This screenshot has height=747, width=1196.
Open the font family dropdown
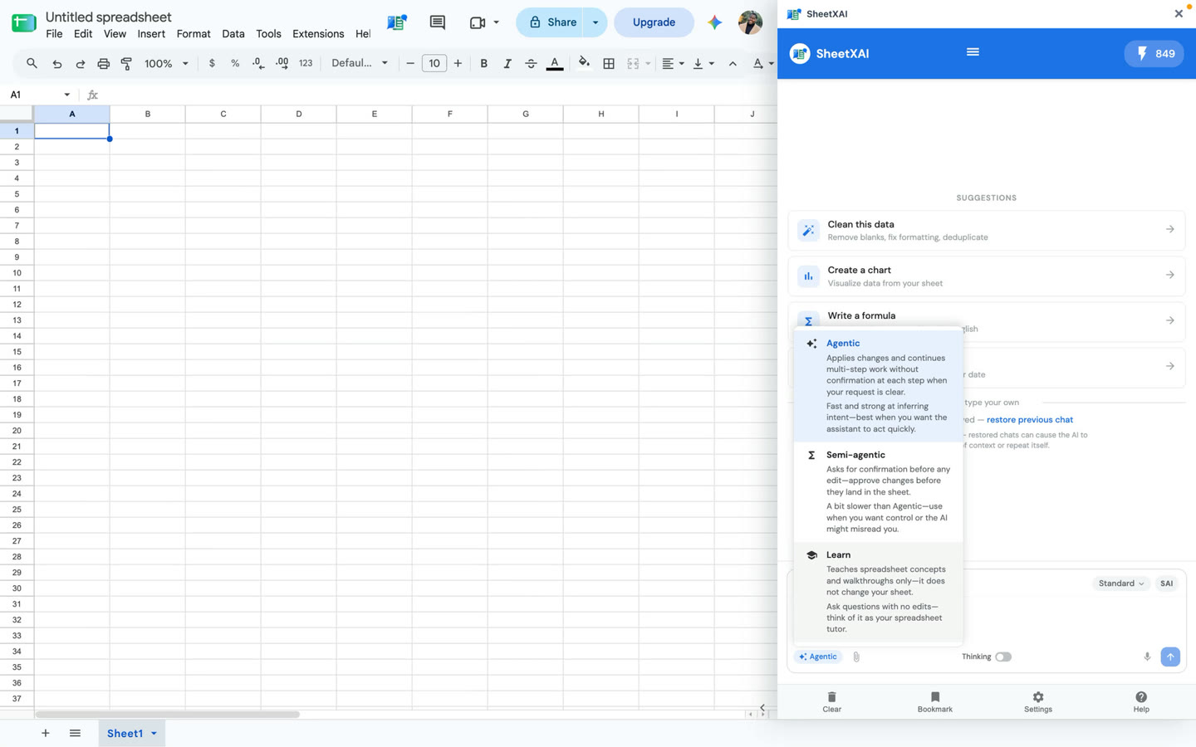(360, 63)
